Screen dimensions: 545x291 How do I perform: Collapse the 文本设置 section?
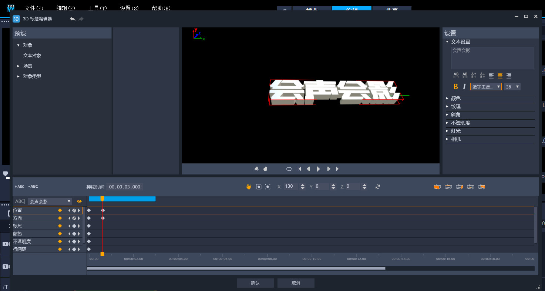(x=447, y=42)
